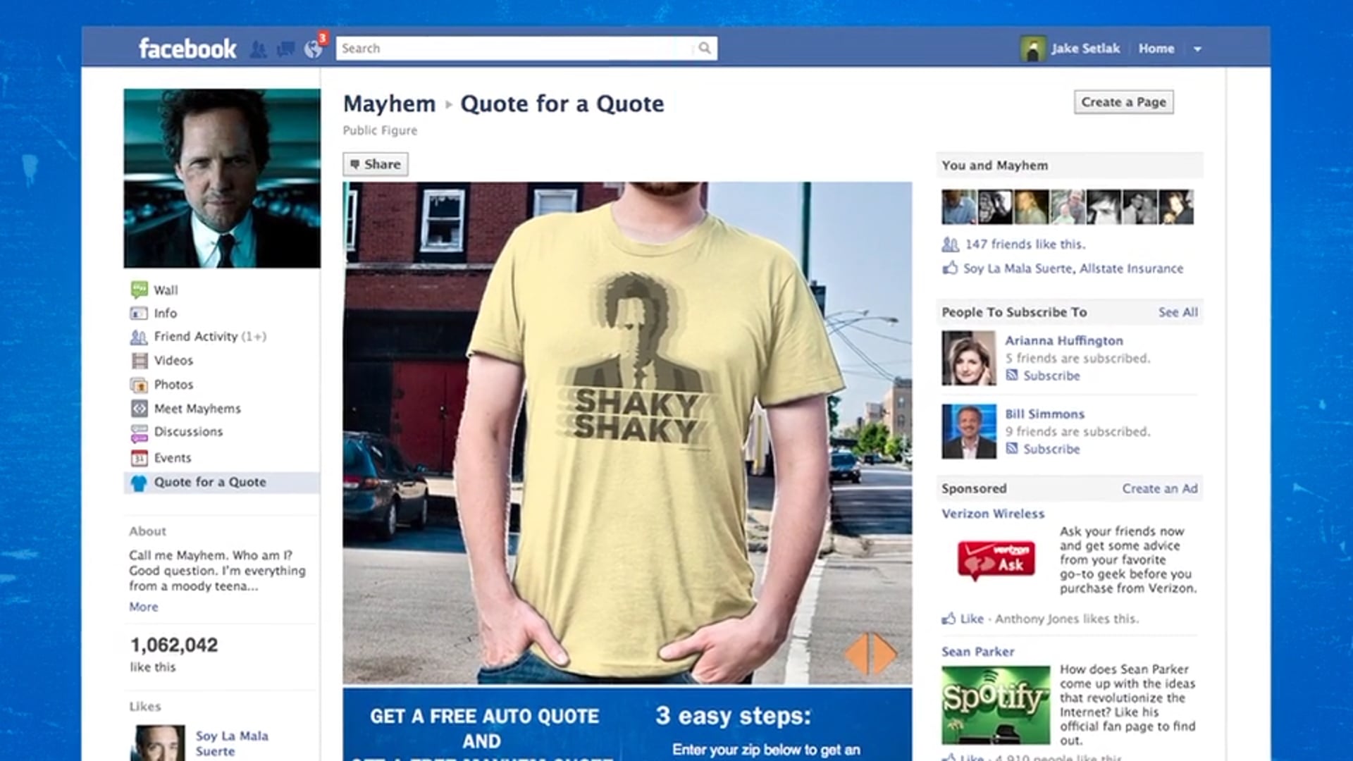The image size is (1353, 761).
Task: Click 147 friends like this link
Action: (1025, 245)
